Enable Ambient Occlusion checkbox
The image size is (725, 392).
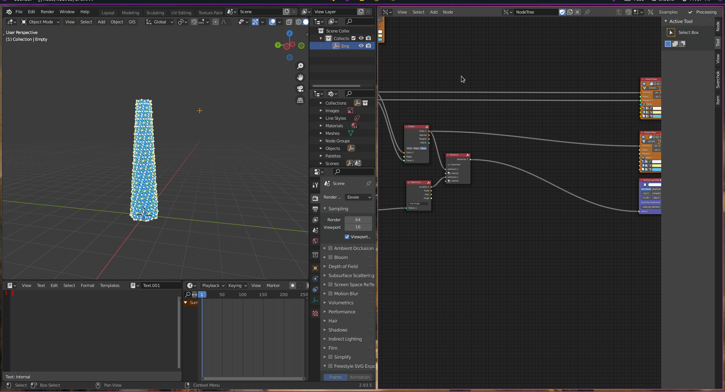click(330, 248)
